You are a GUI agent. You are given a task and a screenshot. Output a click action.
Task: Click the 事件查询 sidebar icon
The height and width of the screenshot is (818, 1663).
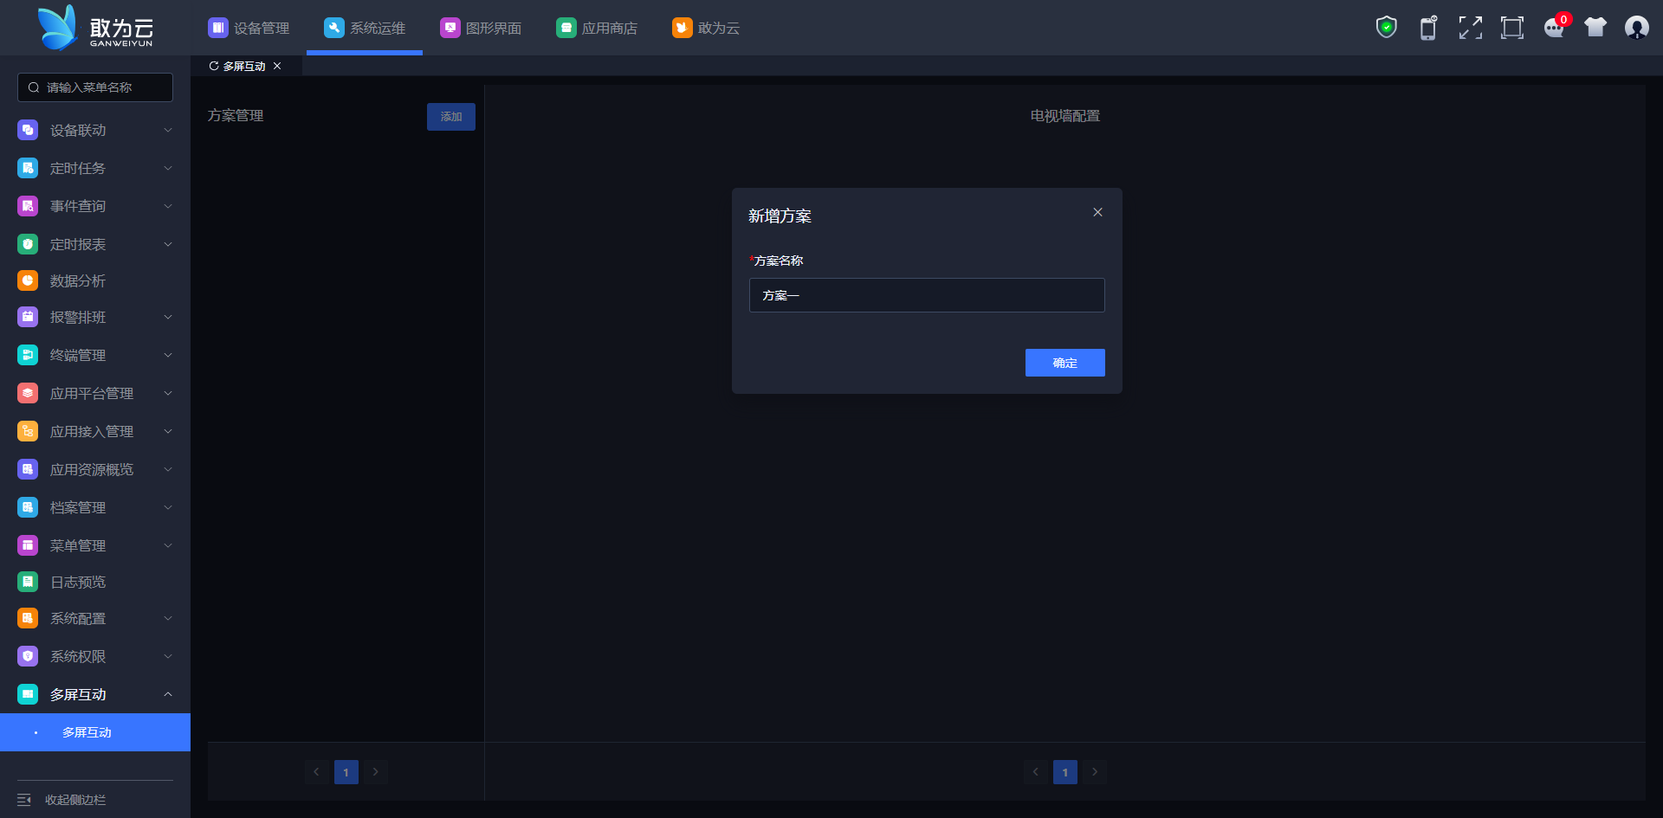coord(28,206)
